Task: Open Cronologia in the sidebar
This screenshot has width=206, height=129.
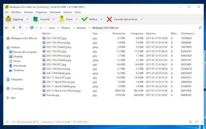Action: click(17, 89)
